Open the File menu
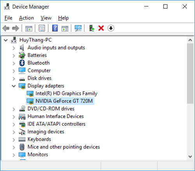This screenshot has height=171, width=195. (x=9, y=18)
